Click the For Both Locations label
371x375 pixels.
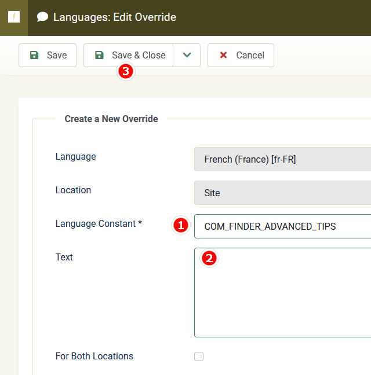[94, 356]
